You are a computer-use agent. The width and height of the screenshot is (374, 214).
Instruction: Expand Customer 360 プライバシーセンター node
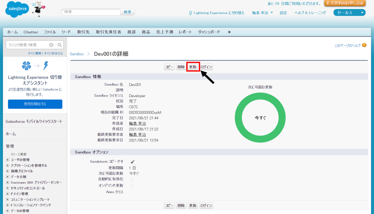tap(7, 182)
